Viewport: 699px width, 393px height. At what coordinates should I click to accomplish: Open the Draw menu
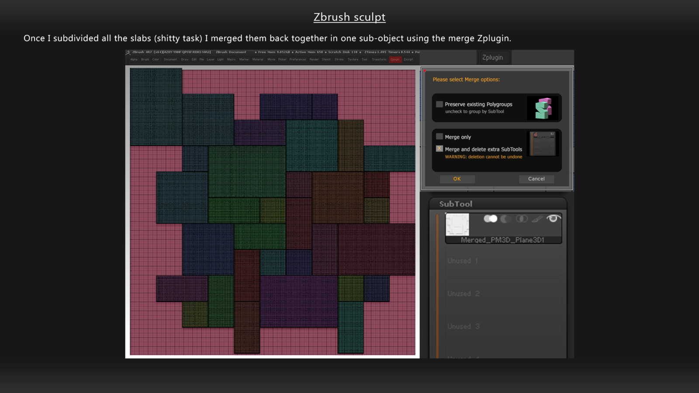[x=185, y=59]
